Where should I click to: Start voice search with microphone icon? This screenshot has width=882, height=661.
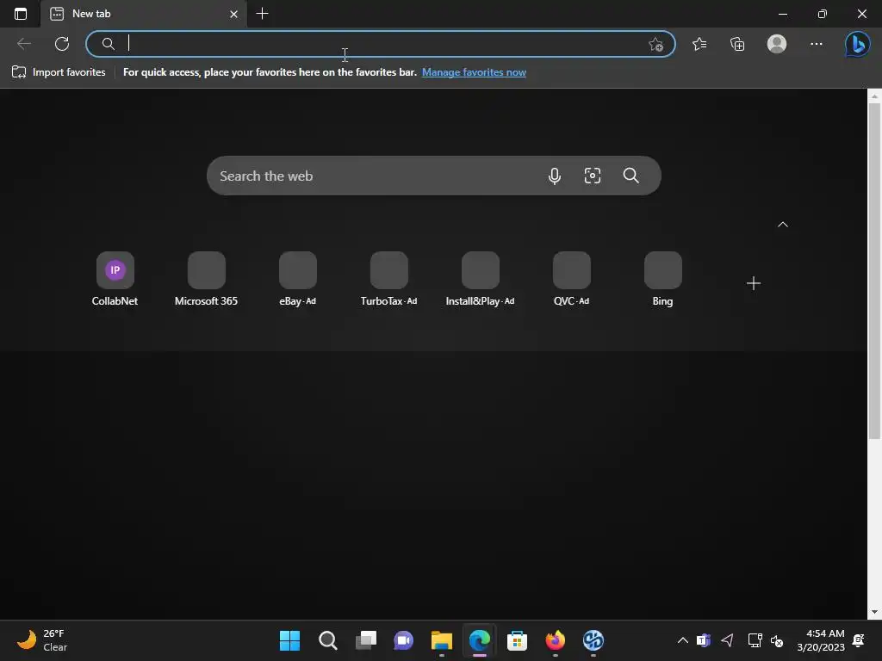tap(554, 176)
